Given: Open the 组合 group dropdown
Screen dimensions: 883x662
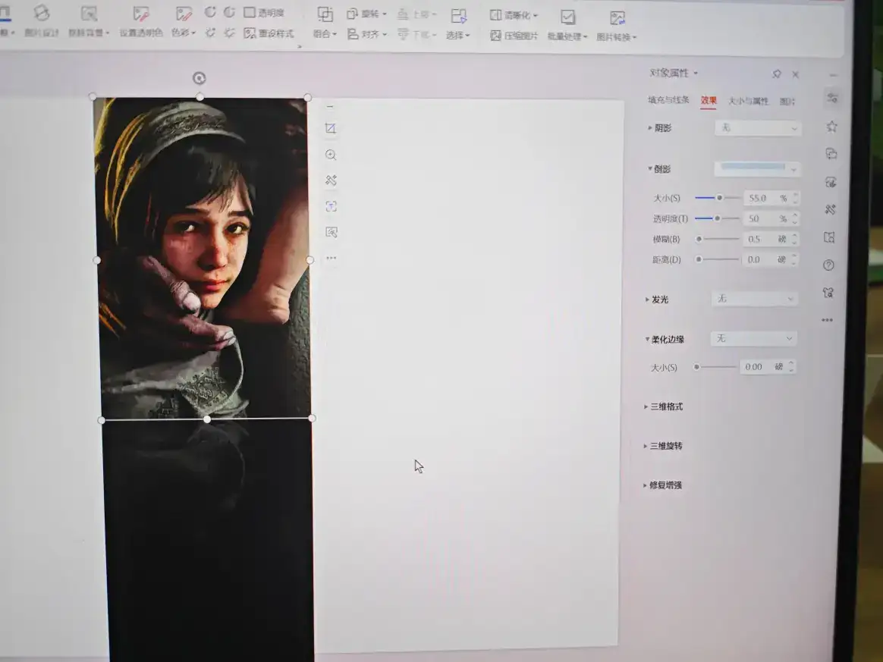Looking at the screenshot, I should (x=325, y=23).
